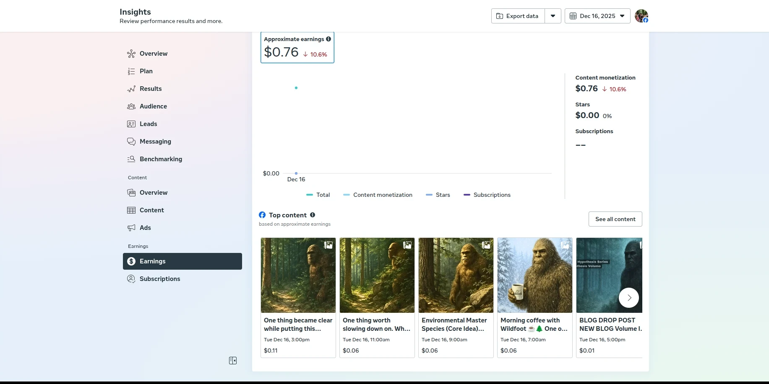Click the Top content info icon

(313, 215)
